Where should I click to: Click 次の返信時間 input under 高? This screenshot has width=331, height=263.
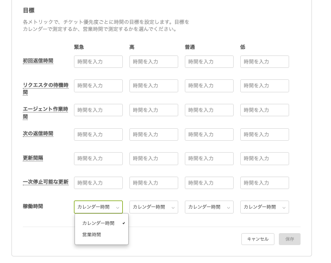click(154, 134)
